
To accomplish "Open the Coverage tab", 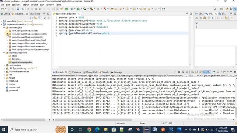I will click(x=116, y=72).
